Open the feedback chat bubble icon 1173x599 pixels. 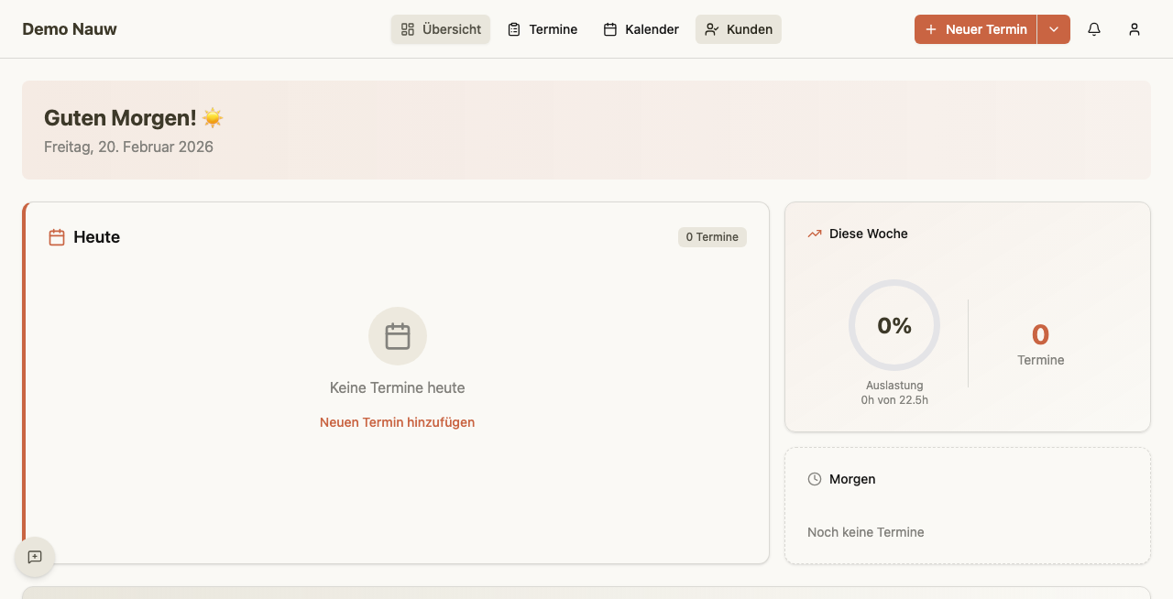(35, 557)
